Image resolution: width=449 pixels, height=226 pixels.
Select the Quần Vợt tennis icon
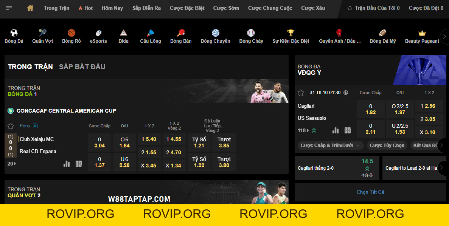click(43, 33)
